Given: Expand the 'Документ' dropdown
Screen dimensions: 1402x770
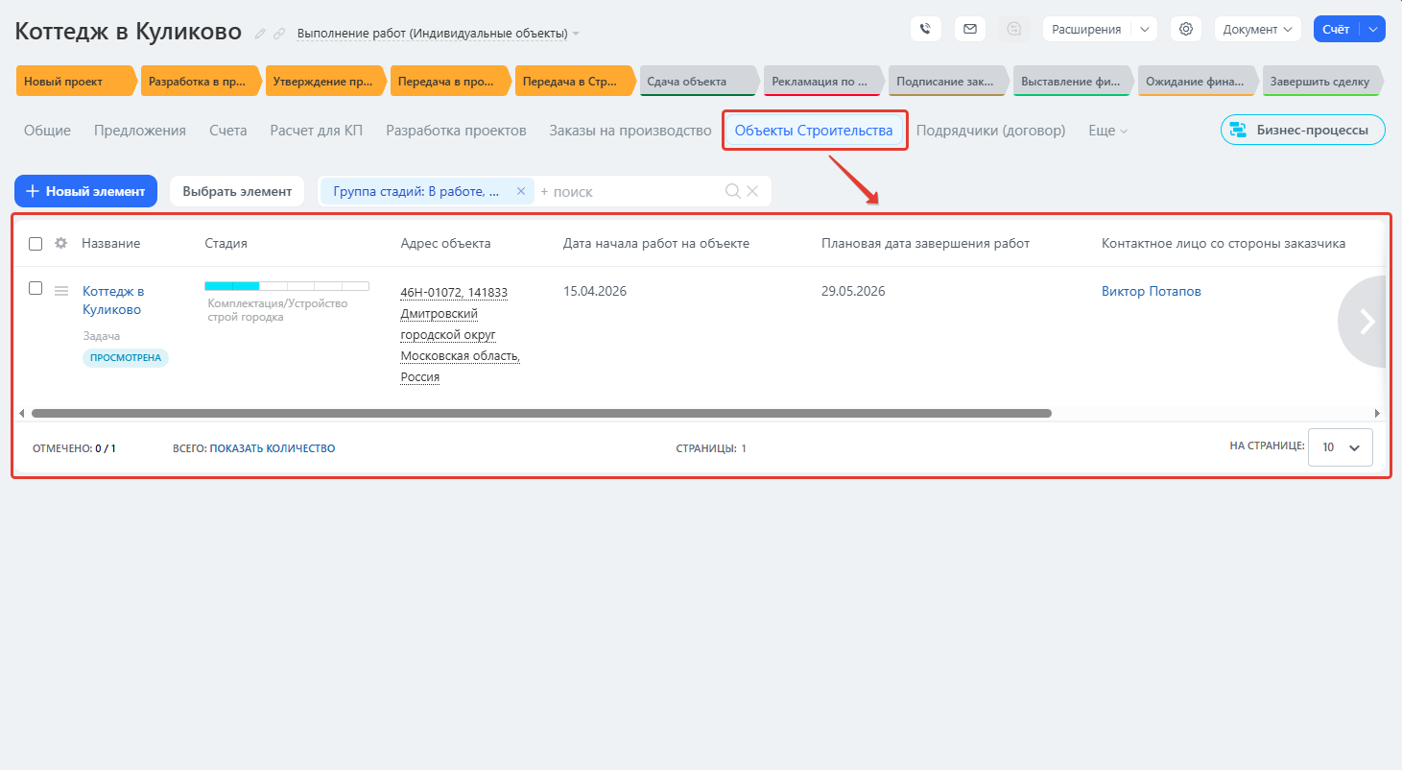Looking at the screenshot, I should (x=1257, y=29).
